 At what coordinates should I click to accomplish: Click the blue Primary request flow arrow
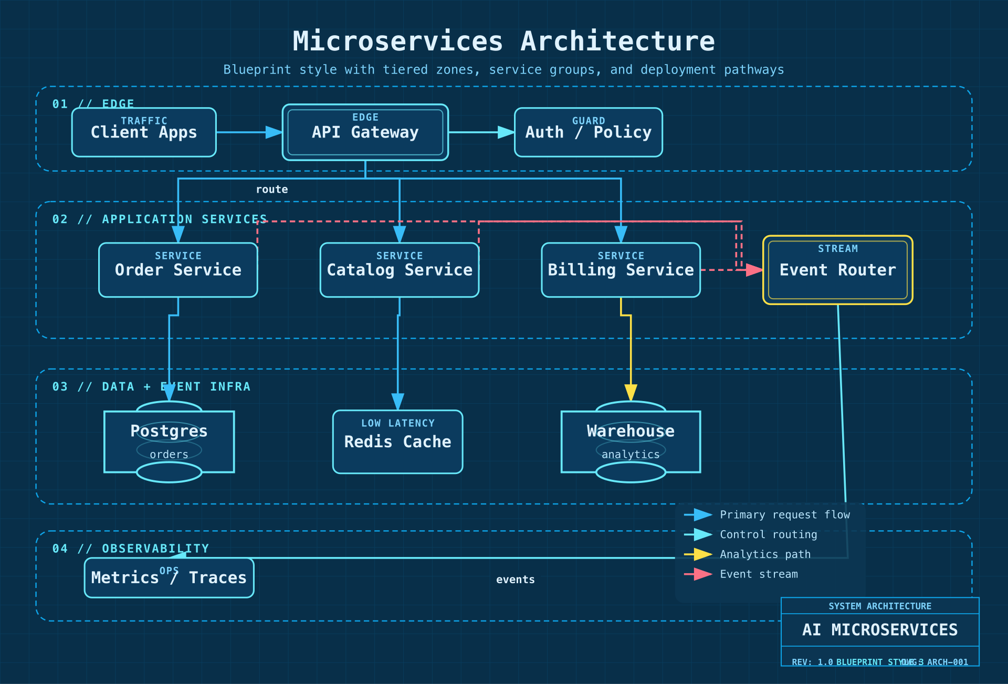[x=699, y=515]
